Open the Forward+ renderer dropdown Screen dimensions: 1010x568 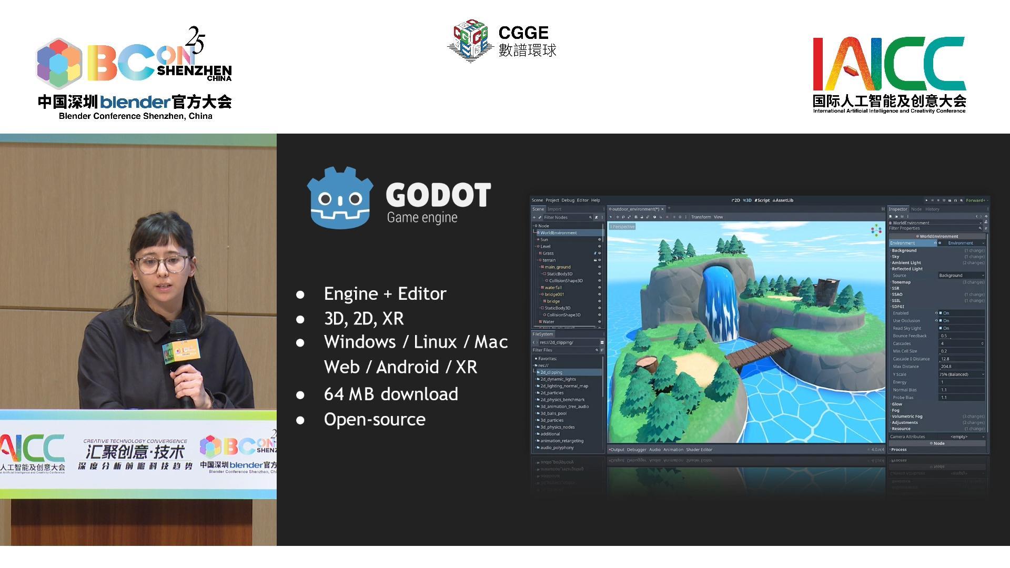pyautogui.click(x=976, y=200)
